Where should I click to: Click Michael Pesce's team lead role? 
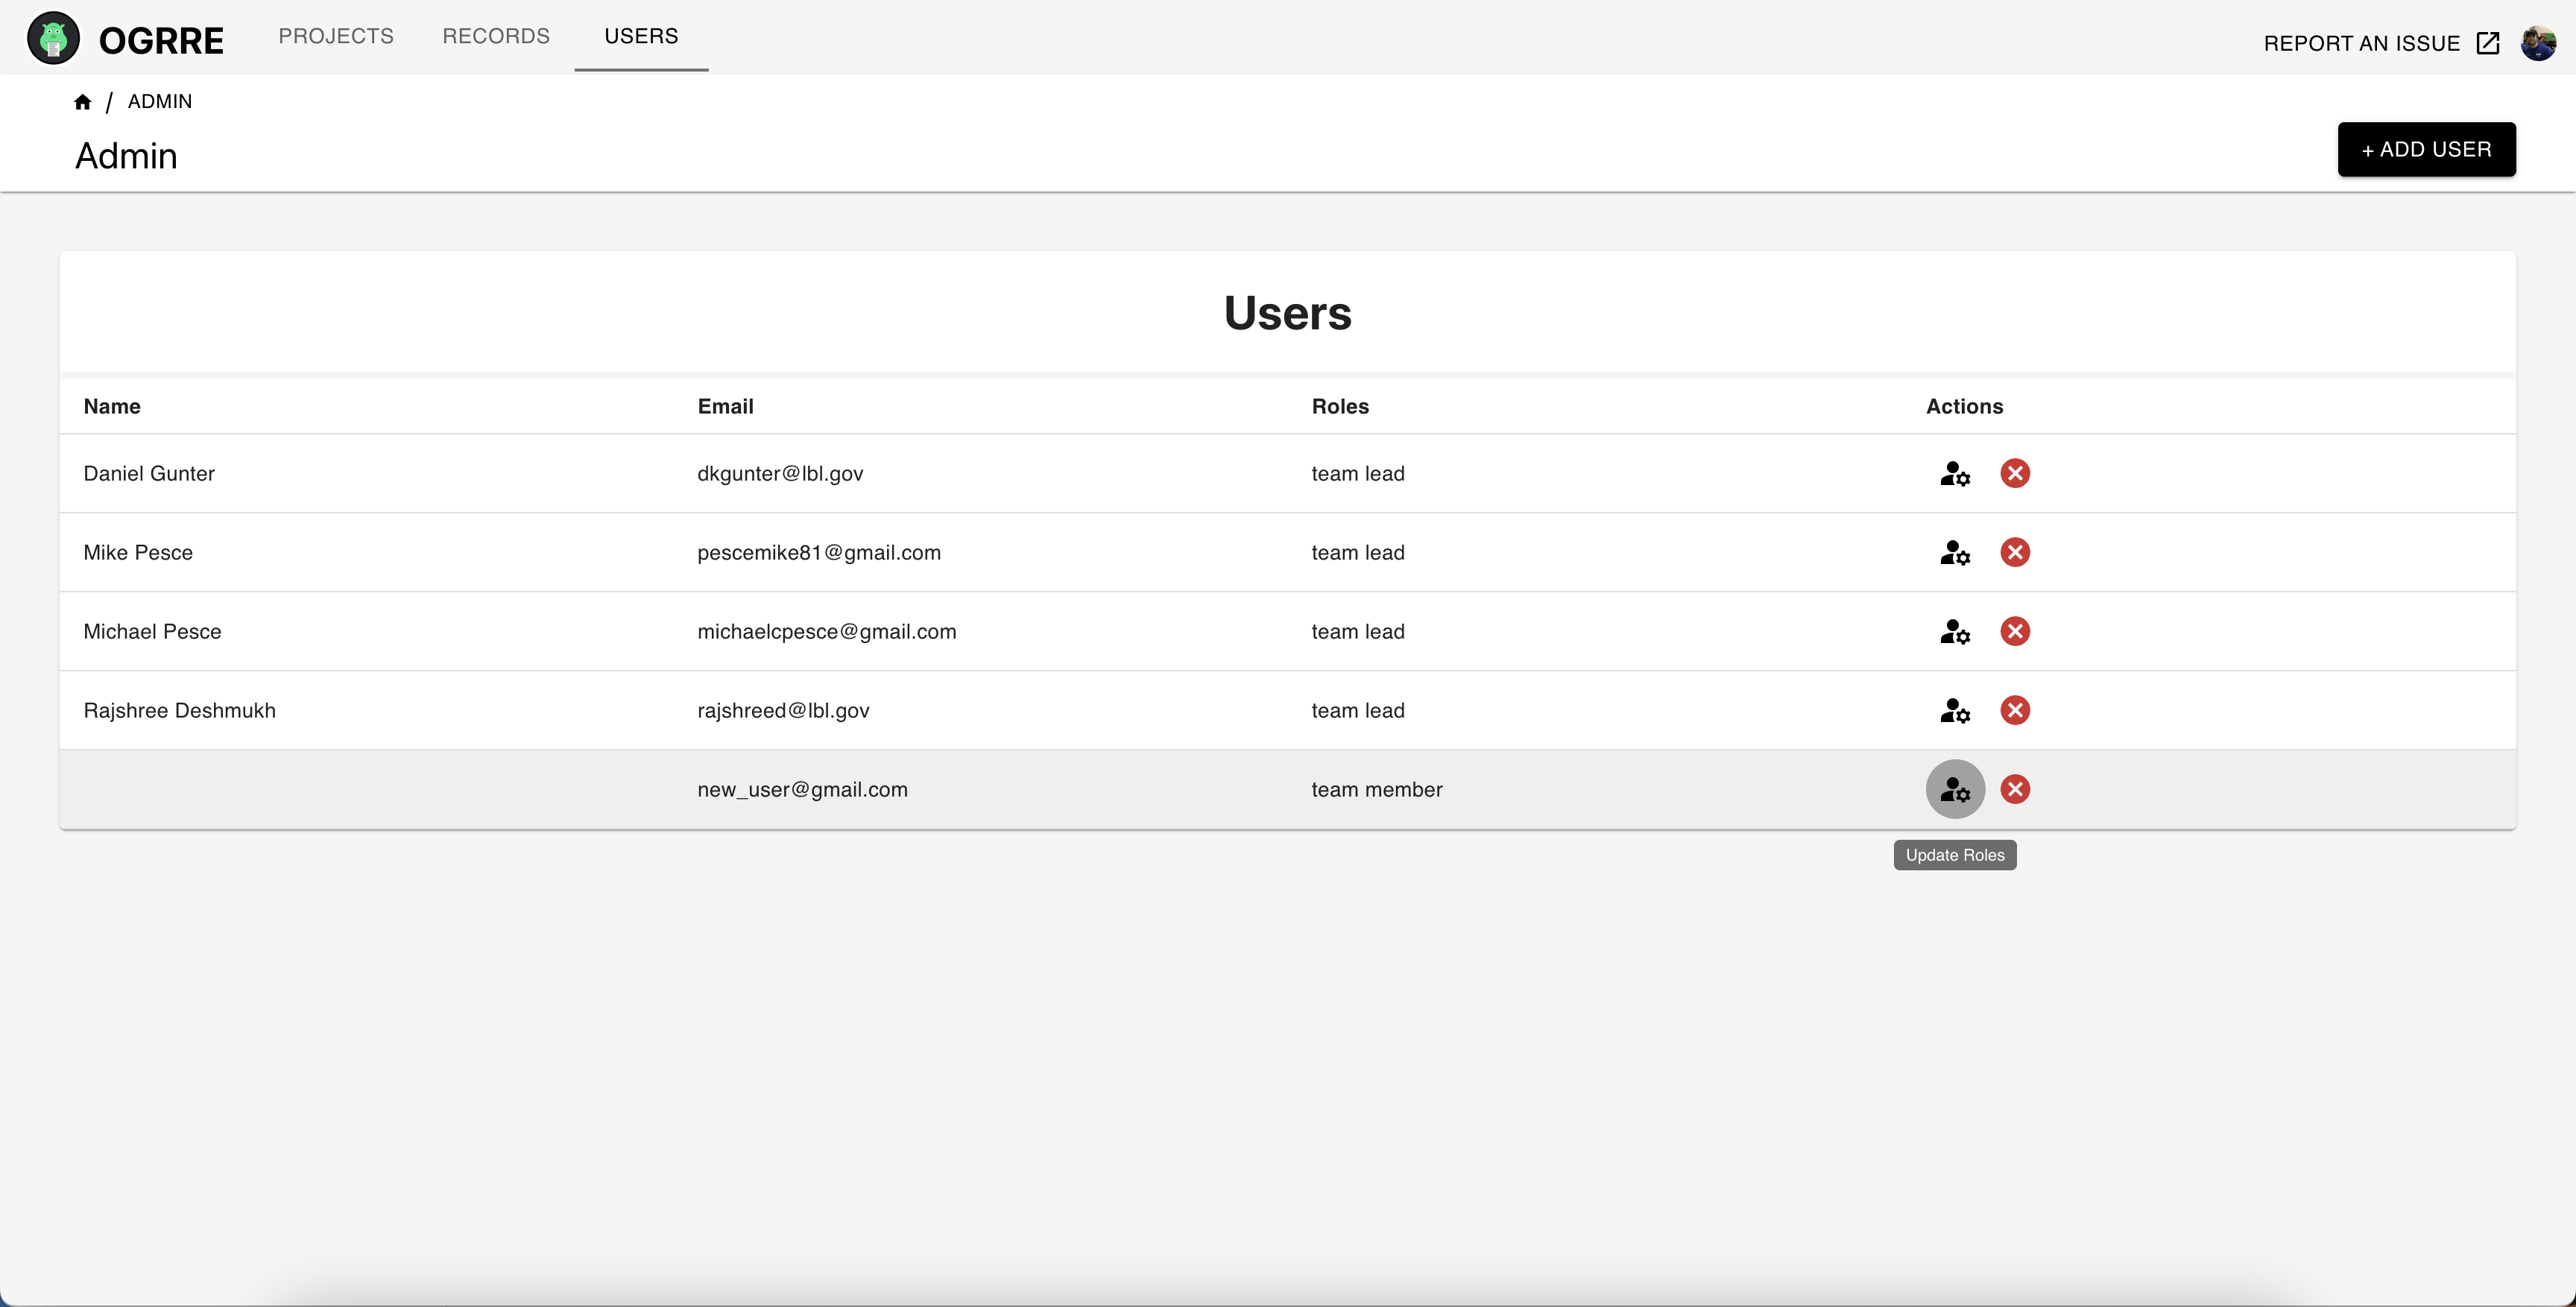coord(1358,631)
